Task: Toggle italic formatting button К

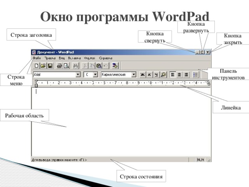Action: click(x=149, y=74)
